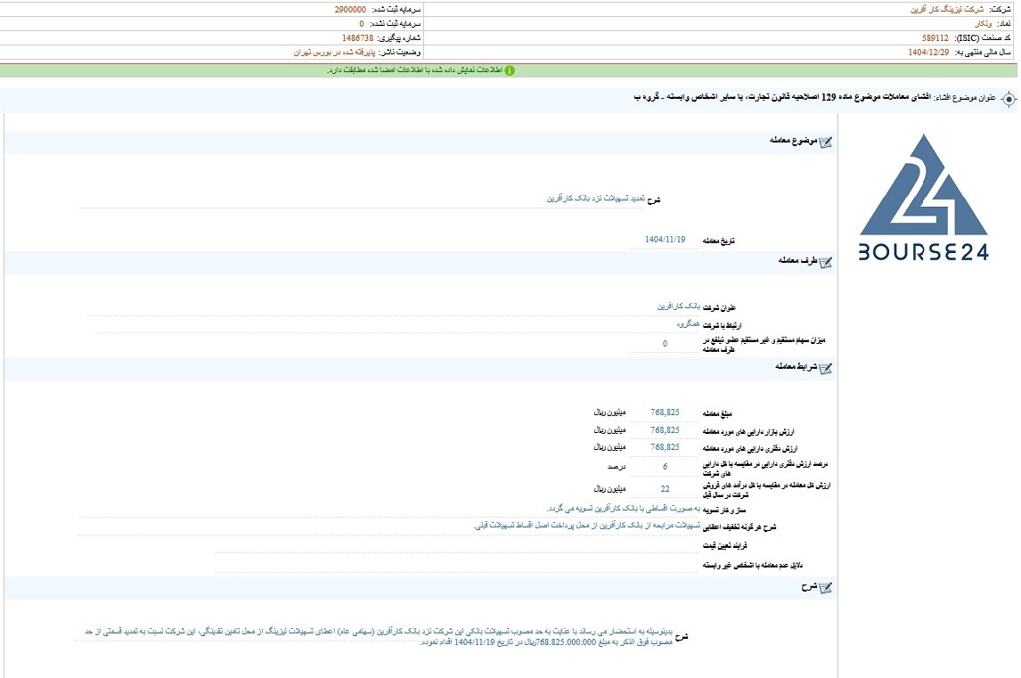Viewport: 1021px width, 678px height.
Task: Click the 768,825 value for مبلغ معامله
Action: (x=665, y=413)
